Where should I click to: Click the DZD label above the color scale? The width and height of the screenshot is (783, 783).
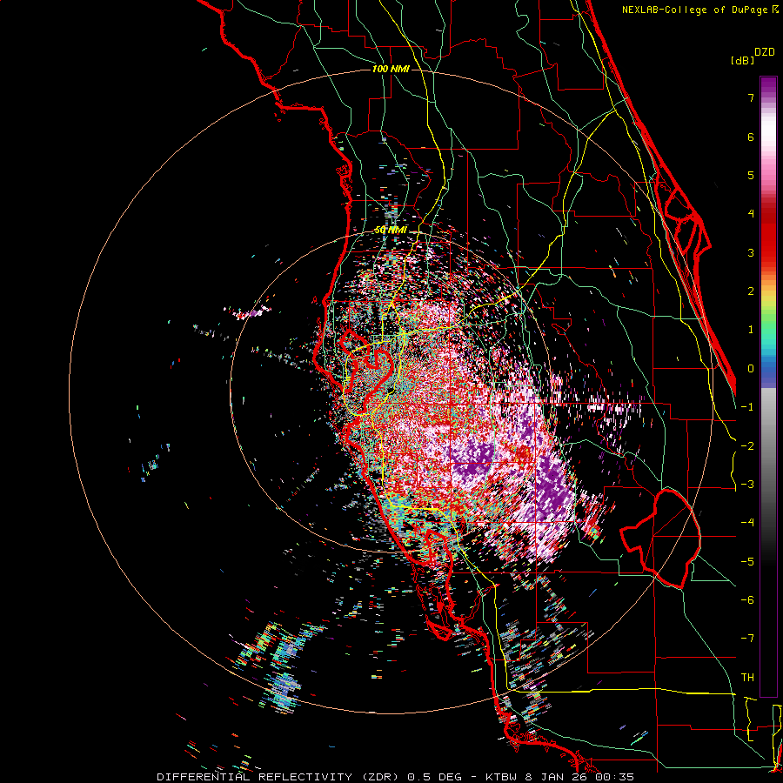click(765, 52)
